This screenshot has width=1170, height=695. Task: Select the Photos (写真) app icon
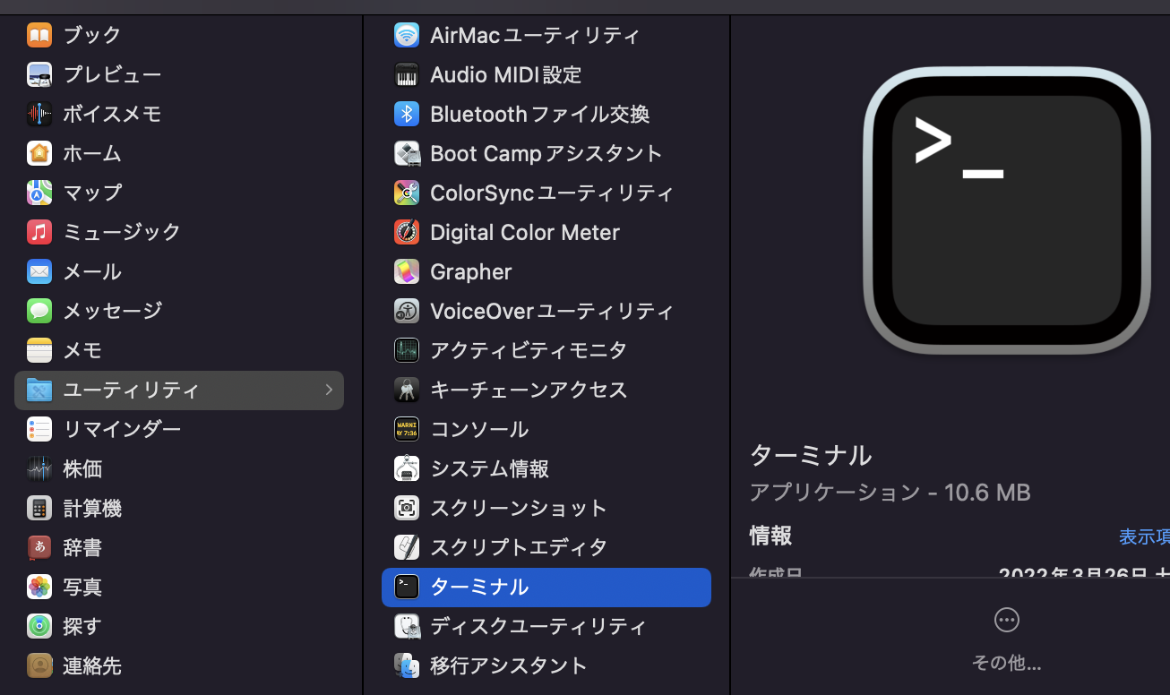(39, 588)
